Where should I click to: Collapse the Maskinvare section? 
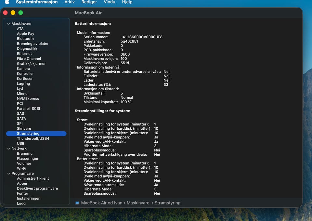pos(8,24)
